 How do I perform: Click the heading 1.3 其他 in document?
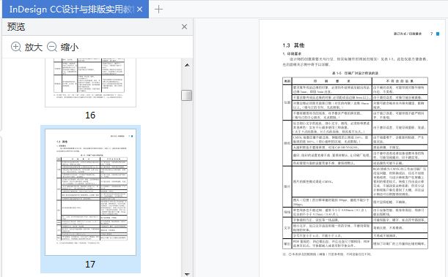coord(293,45)
